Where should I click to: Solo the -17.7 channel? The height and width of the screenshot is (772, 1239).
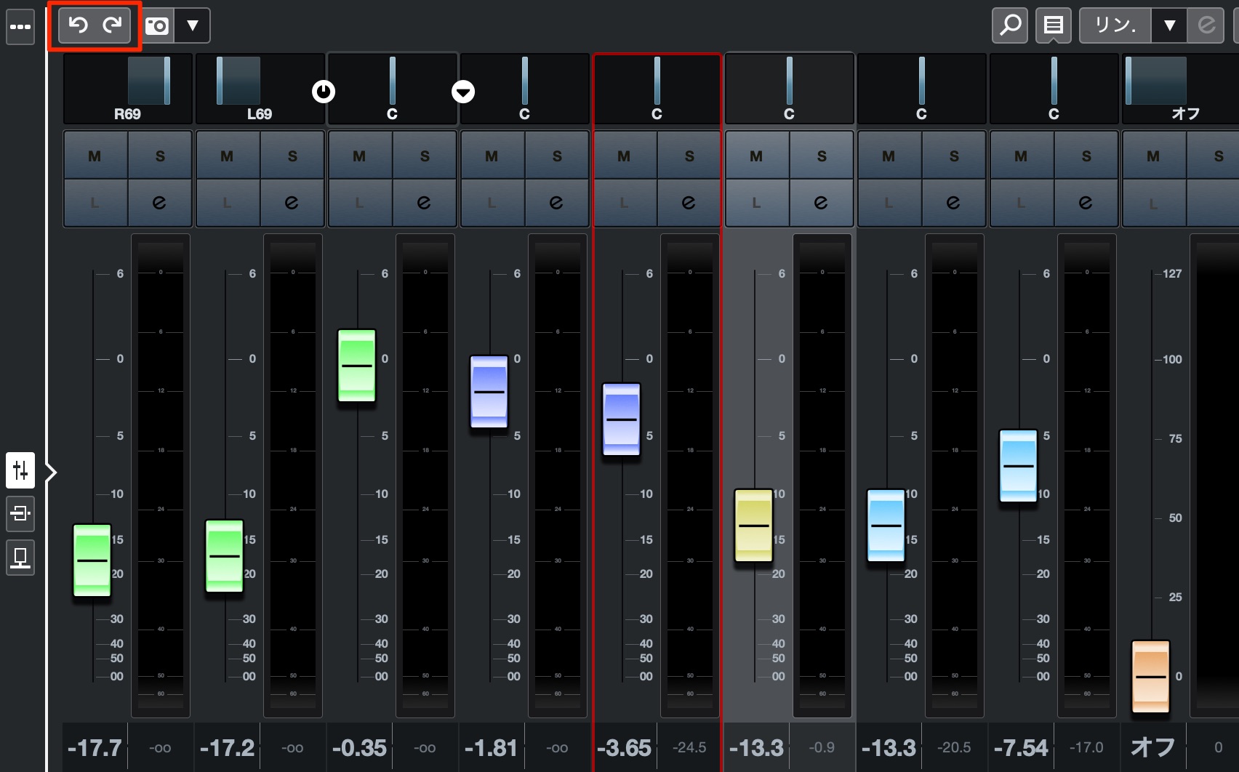point(160,156)
